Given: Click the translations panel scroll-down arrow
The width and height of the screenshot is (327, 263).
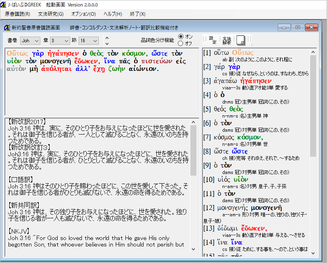Looking at the screenshot, I should coord(193,249).
